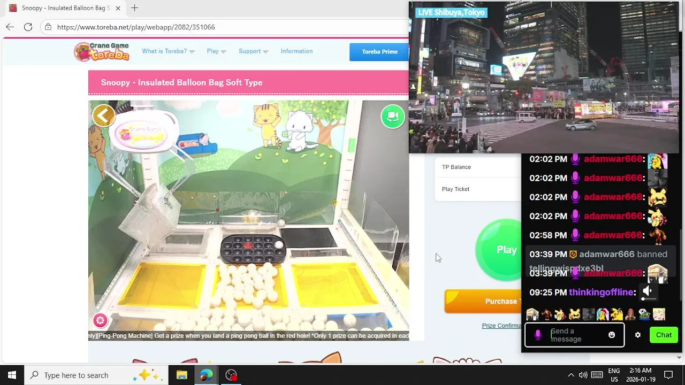Screen dimensions: 685x385
Task: Open the emoji picker smiley in chat box
Action: pyautogui.click(x=612, y=335)
